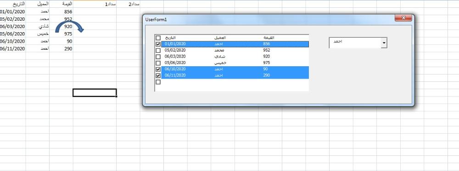Select the 05/06/2020 date in the UserForm list
The height and width of the screenshot is (171, 459).
tap(175, 63)
